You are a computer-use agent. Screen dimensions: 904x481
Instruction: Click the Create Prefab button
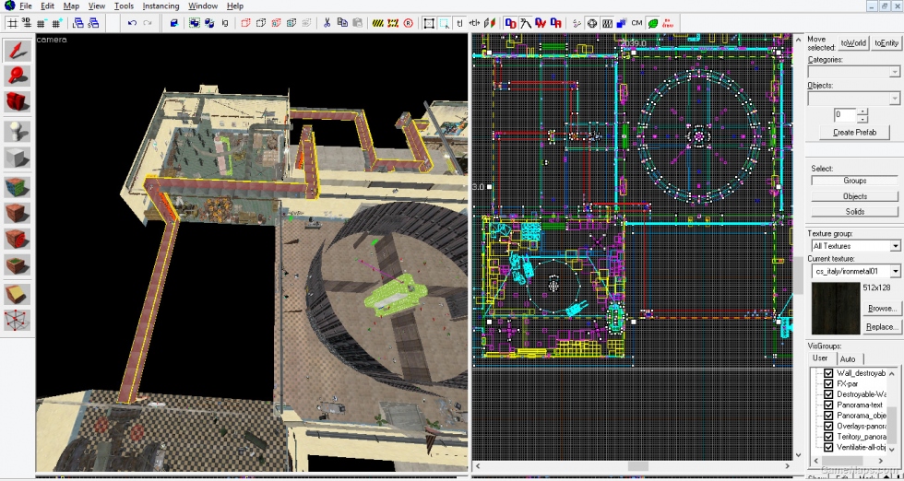point(854,132)
